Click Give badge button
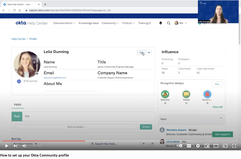Screen dimensions: 241x159 click(217, 84)
